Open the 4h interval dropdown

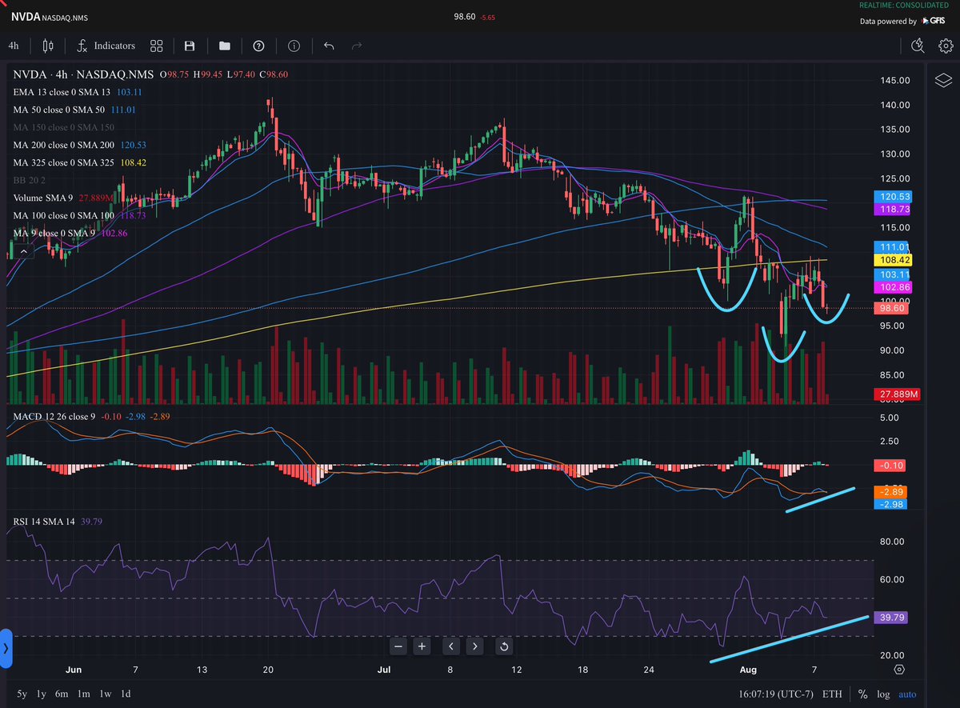pos(14,46)
